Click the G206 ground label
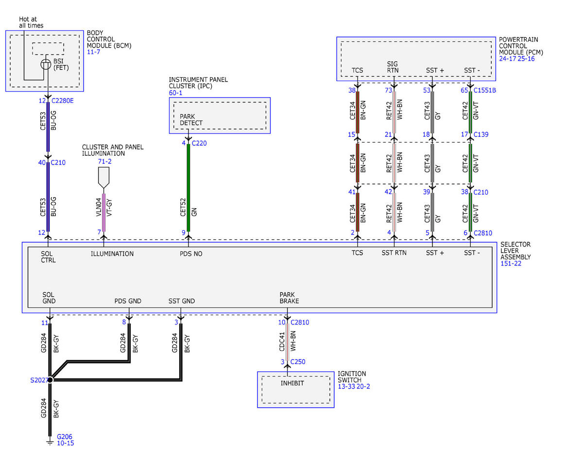 coord(65,436)
